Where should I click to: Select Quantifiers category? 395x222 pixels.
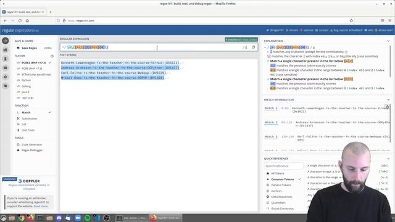coord(278,203)
